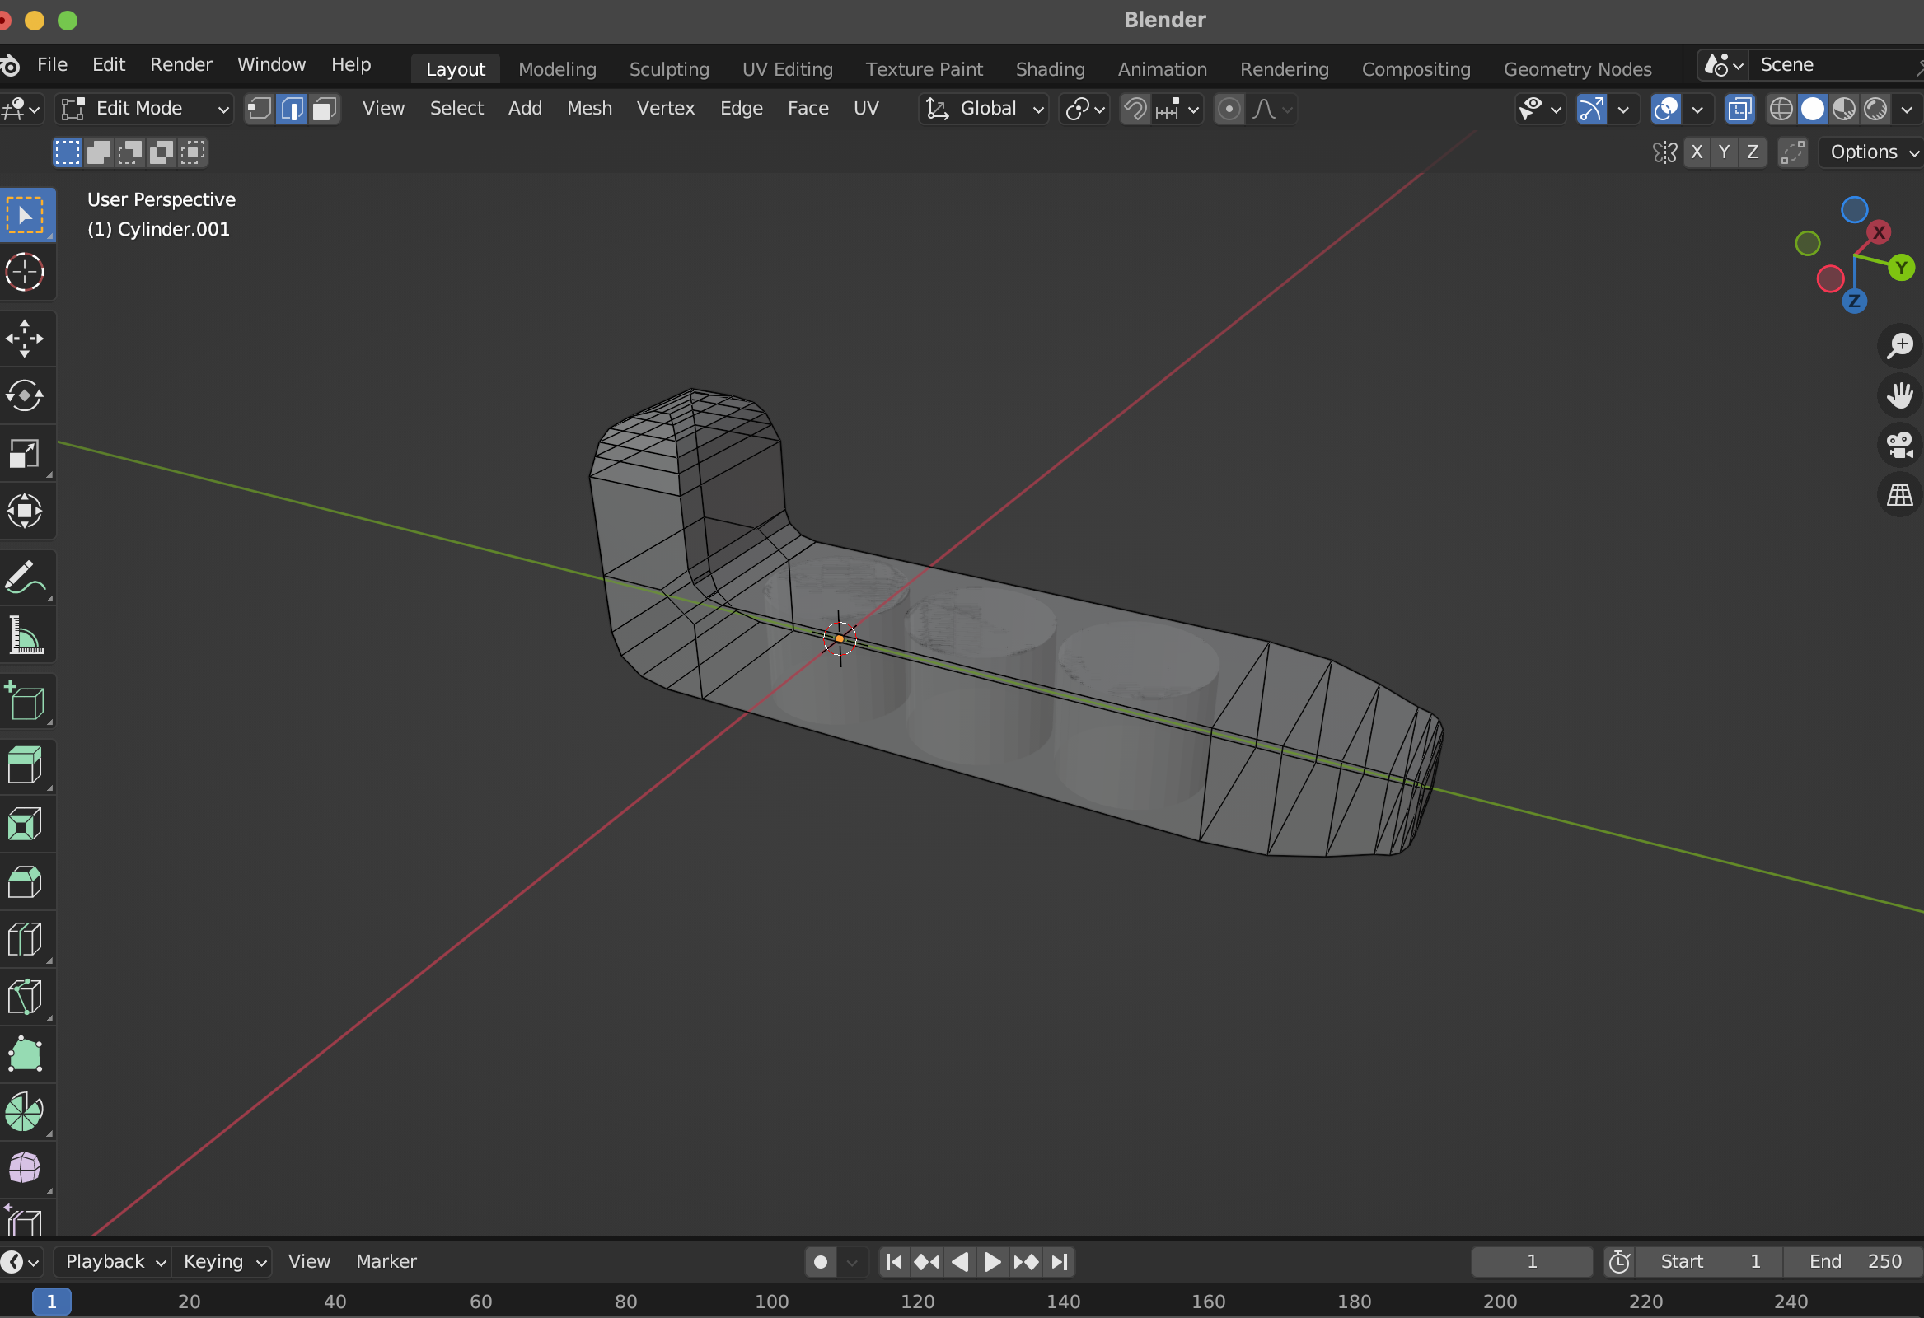
Task: Select the Loop Cut tool
Action: (26, 938)
